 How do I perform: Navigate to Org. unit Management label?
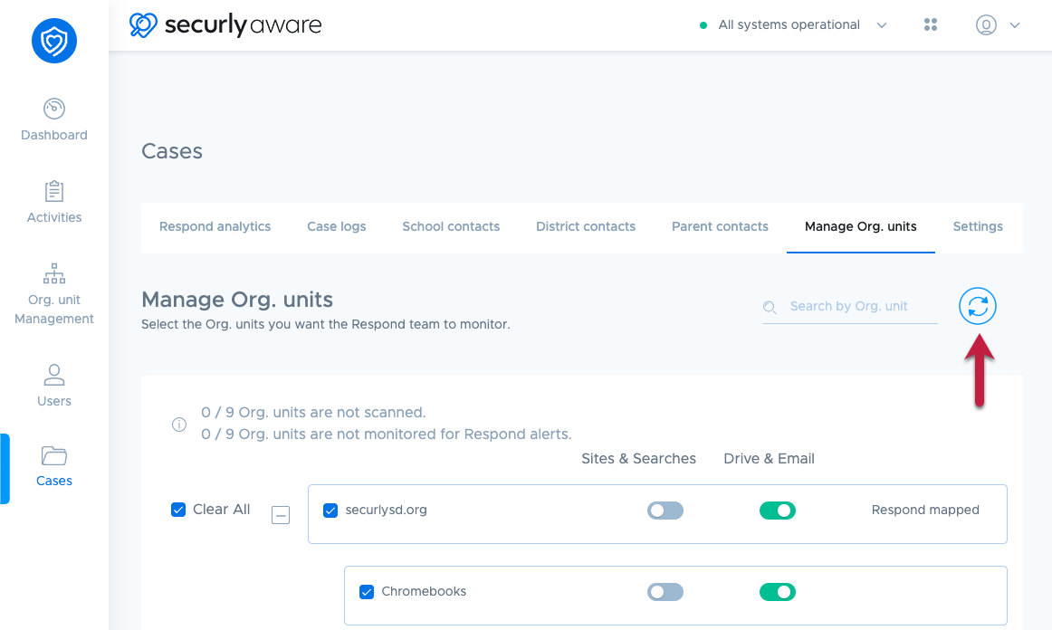click(54, 310)
